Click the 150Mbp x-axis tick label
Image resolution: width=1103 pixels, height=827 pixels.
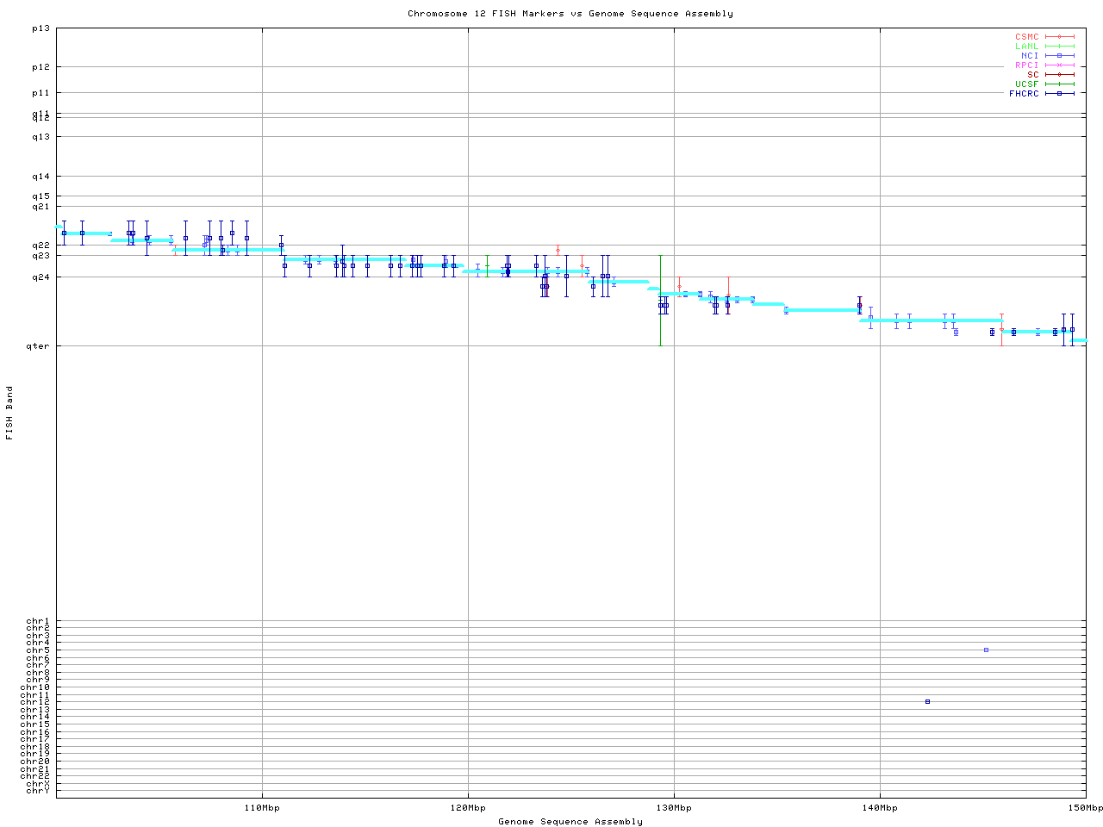click(1086, 808)
